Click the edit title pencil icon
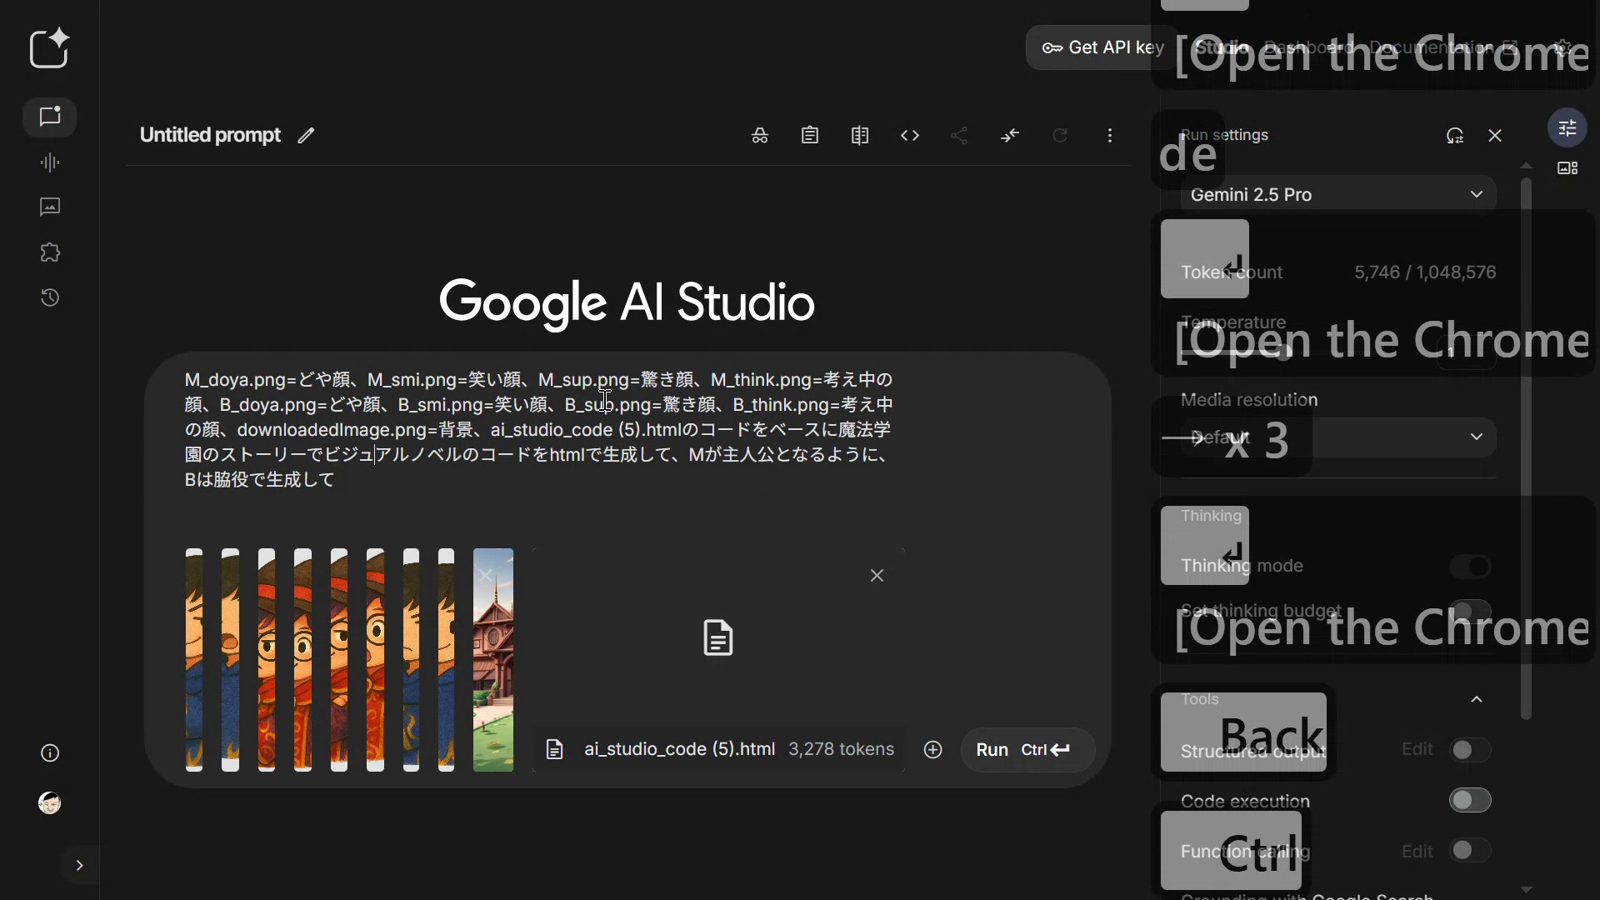1600x900 pixels. [306, 136]
